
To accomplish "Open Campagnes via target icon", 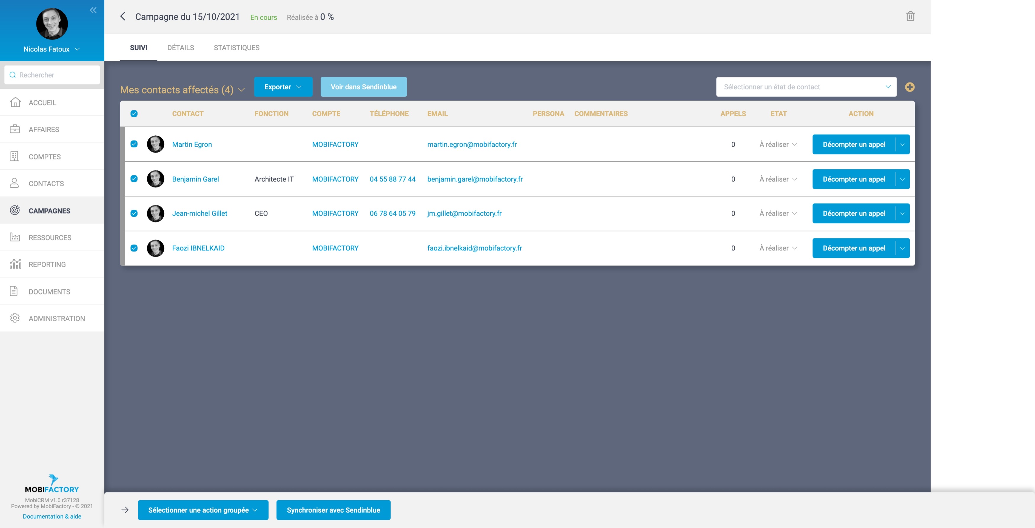I will (15, 210).
